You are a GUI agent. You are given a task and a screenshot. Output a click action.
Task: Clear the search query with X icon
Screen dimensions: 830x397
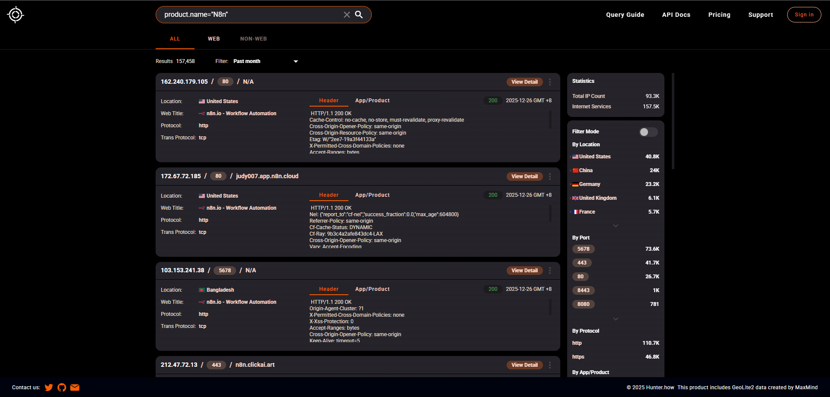click(x=347, y=15)
